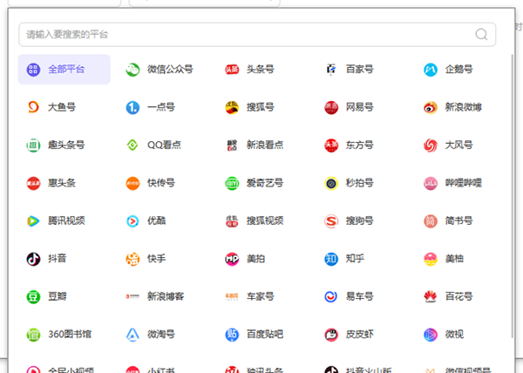Pick the 一点号 blue icon

click(132, 107)
